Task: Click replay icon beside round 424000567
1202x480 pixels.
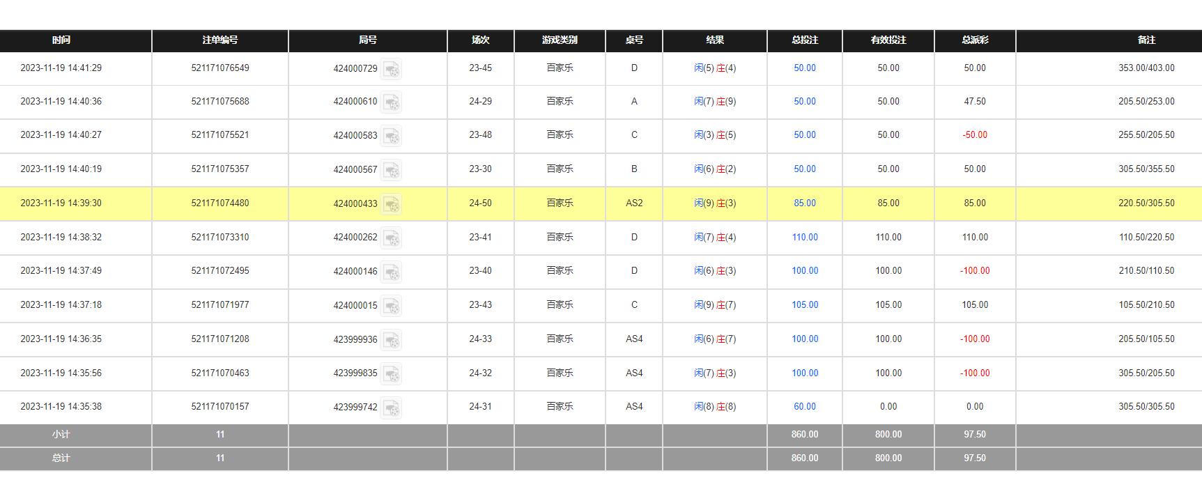Action: point(392,170)
